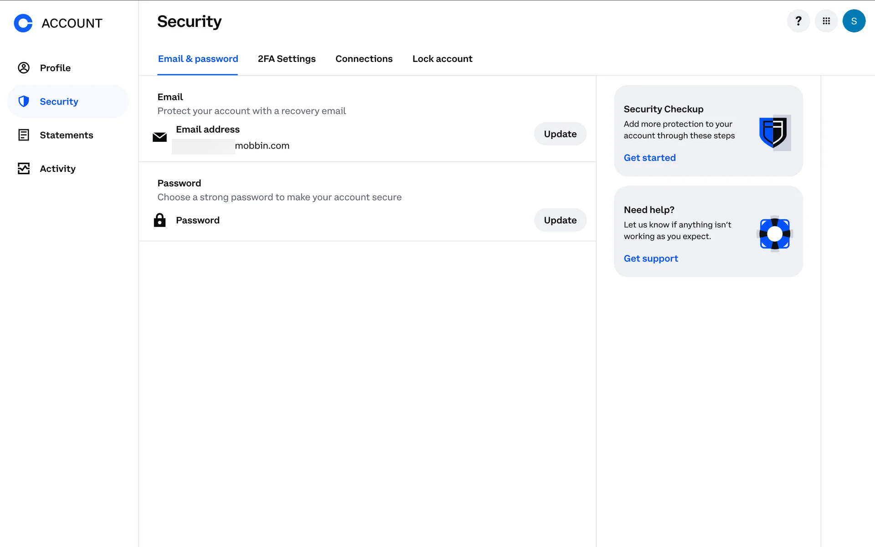Click the Security Checkup shield illustration
This screenshot has height=547, width=875.
774,133
